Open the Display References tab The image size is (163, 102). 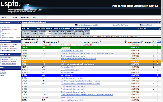click(x=87, y=32)
